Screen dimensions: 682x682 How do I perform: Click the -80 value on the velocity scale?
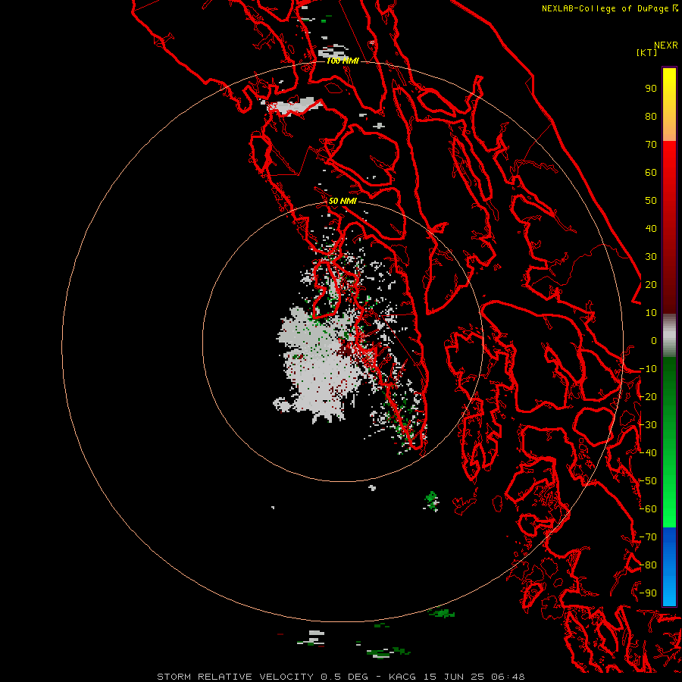click(648, 565)
